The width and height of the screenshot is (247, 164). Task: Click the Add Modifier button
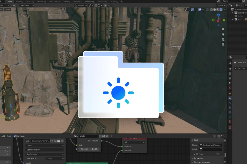click(240, 68)
